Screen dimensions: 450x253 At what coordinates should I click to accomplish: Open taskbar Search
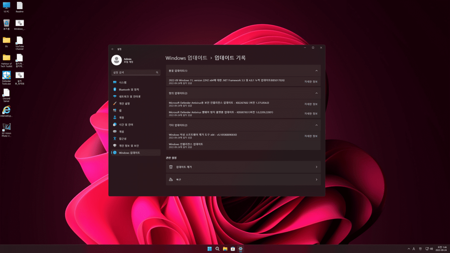click(x=217, y=249)
